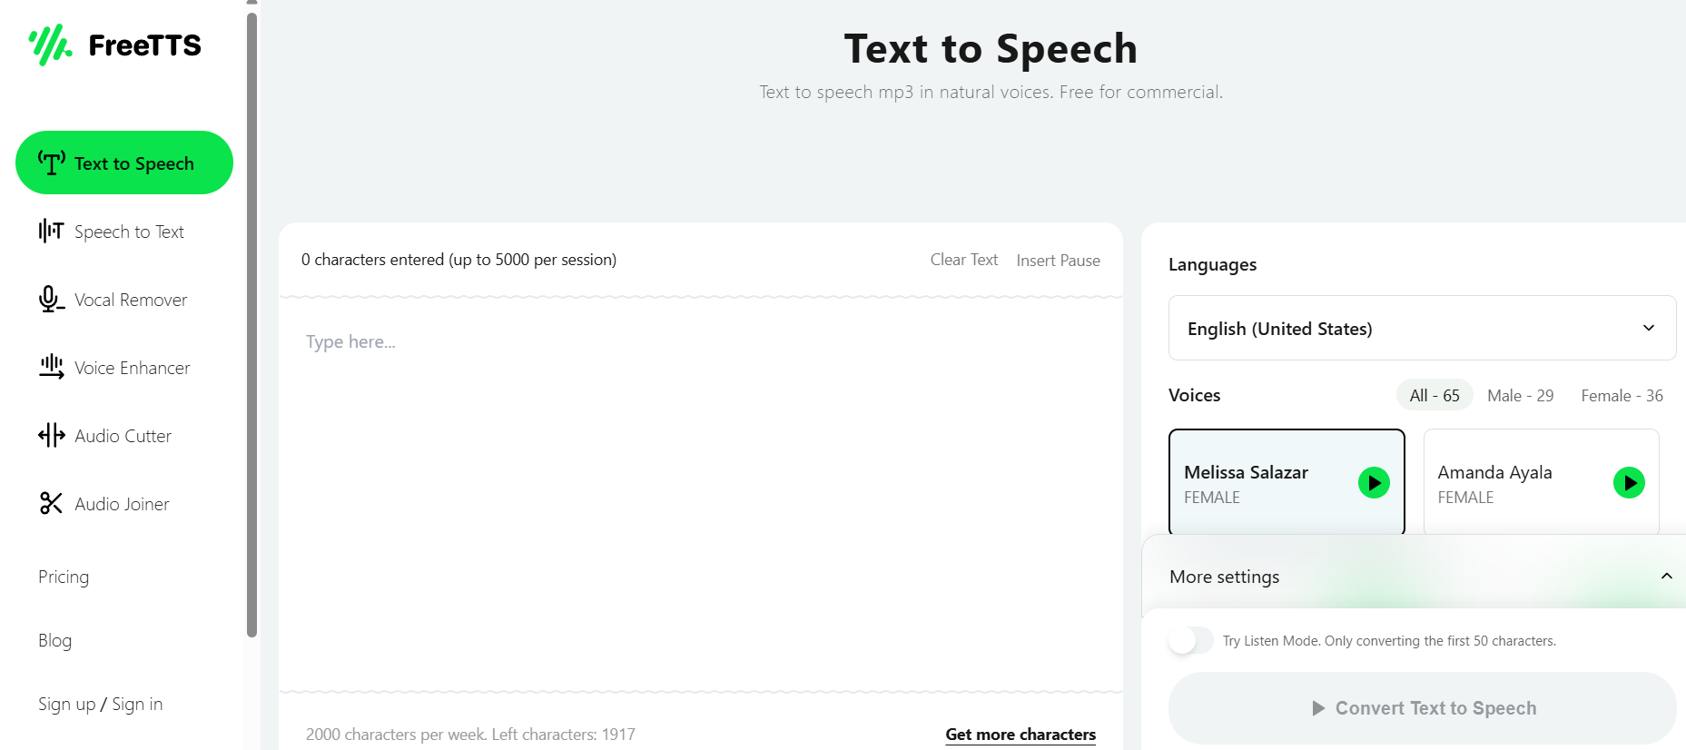
Task: Filter voices by All - 65
Action: point(1435,395)
